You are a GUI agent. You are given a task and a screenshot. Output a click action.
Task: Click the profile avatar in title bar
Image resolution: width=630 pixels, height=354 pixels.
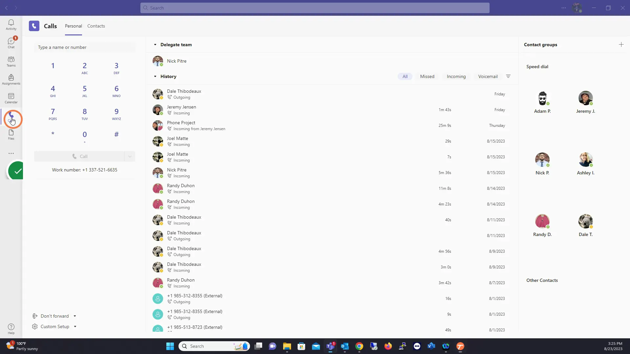[577, 8]
